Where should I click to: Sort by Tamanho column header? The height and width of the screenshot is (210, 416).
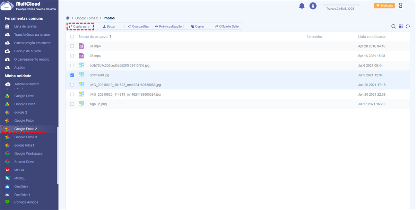click(x=314, y=36)
